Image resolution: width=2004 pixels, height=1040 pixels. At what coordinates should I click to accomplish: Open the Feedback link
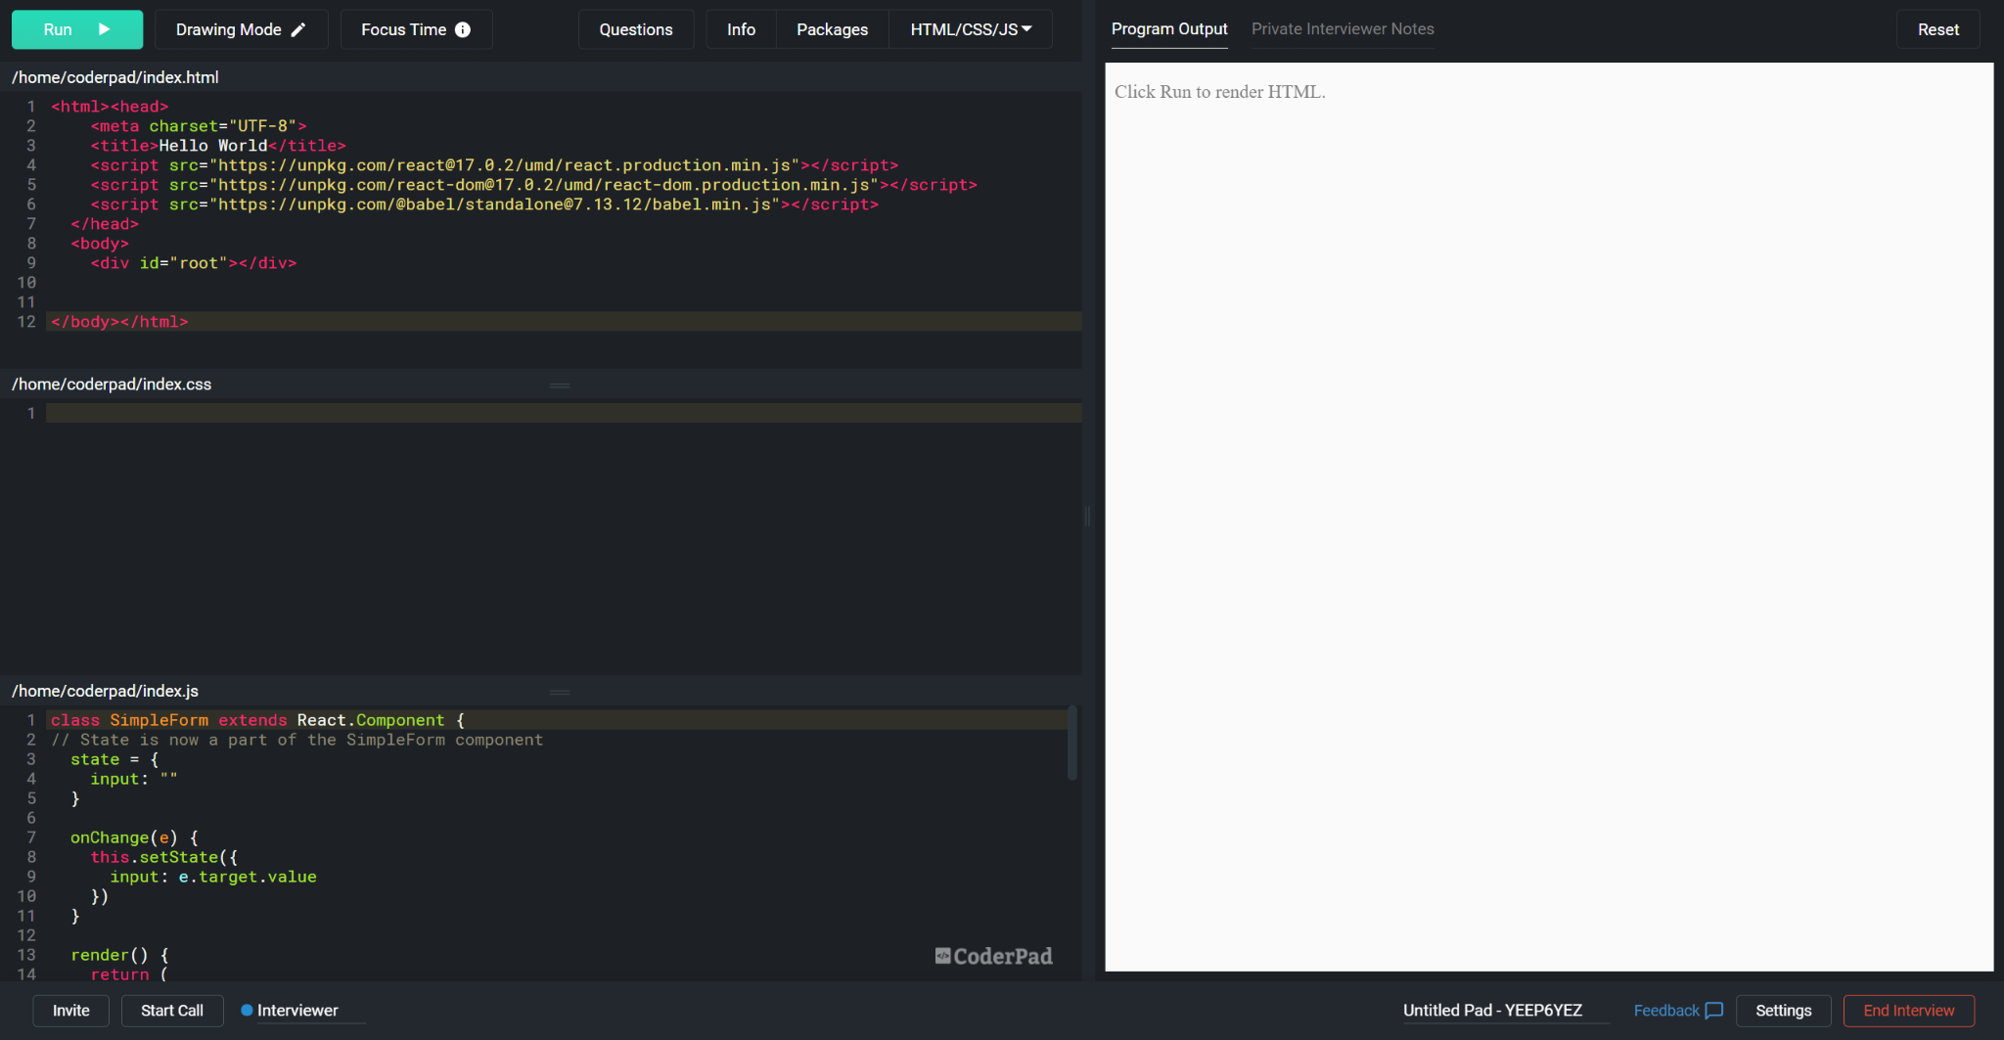click(x=1677, y=1011)
